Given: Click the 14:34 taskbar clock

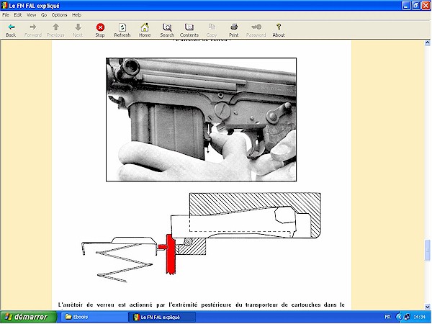Looking at the screenshot, I should 420,317.
